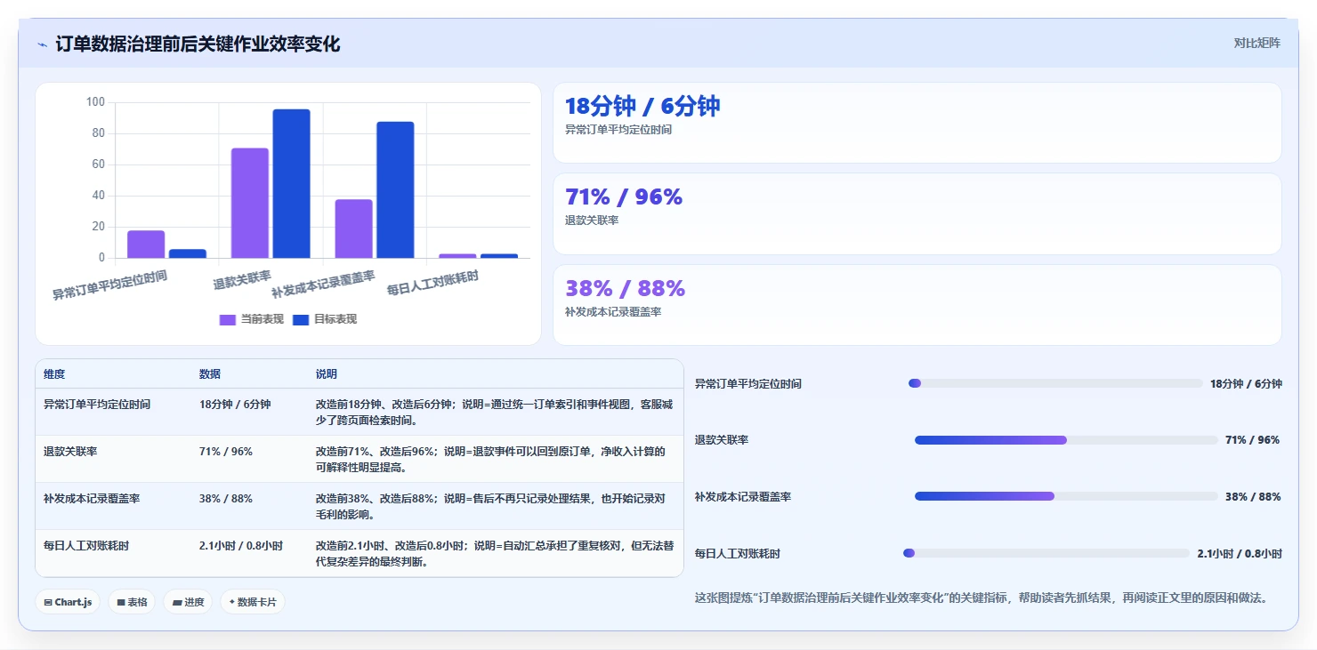Viewport: 1317px width, 650px height.
Task: Click the purple 补发成本记录覆盖率 chart bar
Action: (353, 229)
